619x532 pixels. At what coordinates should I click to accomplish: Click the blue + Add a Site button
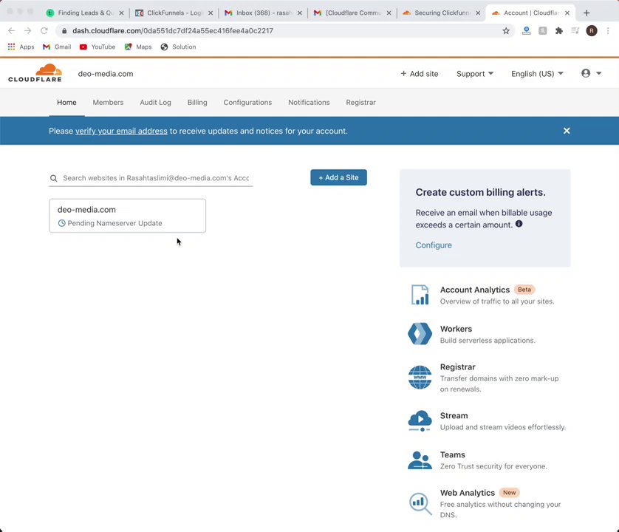[x=339, y=177]
